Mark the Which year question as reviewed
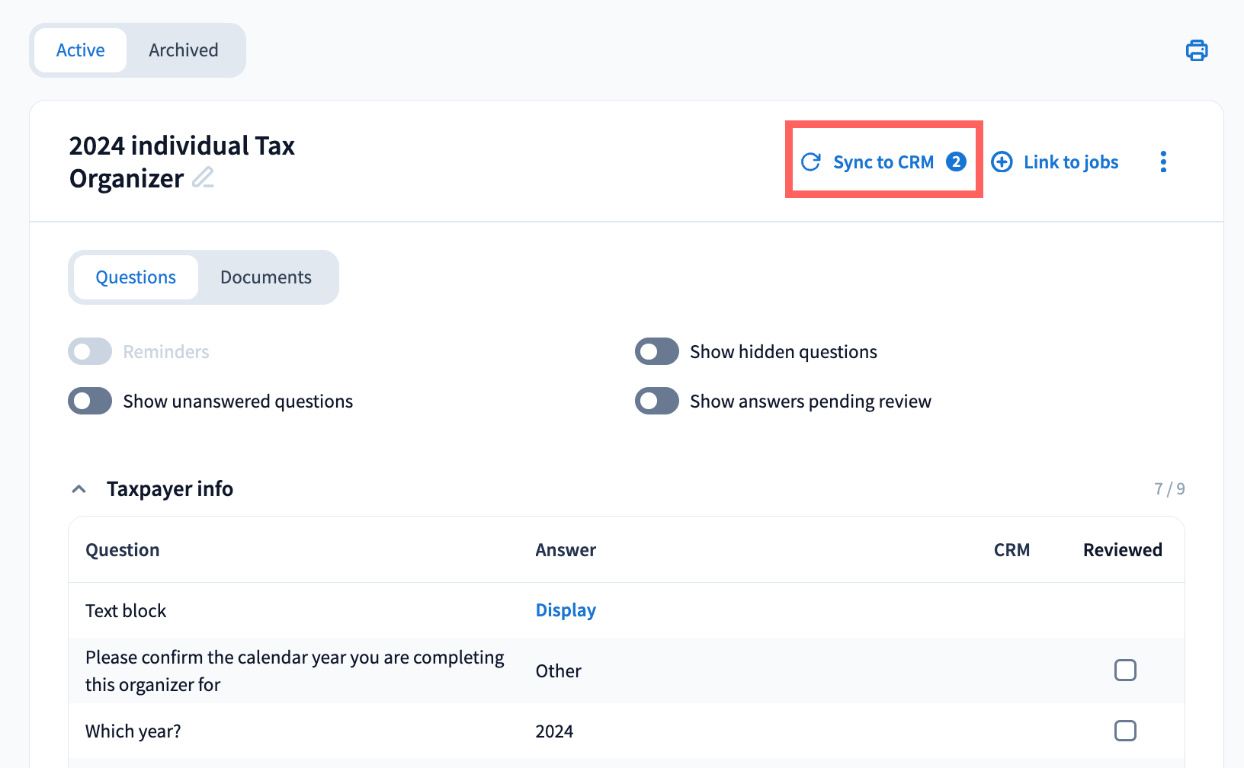The height and width of the screenshot is (768, 1244). 1125,731
